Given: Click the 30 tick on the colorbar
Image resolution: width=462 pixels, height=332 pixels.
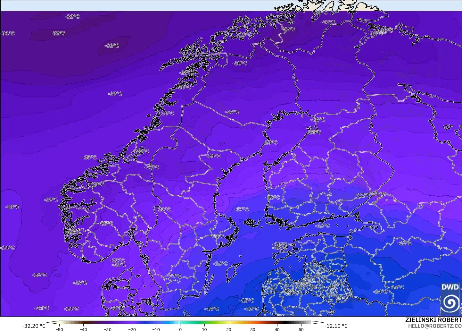Looking at the screenshot, I should [x=253, y=329].
